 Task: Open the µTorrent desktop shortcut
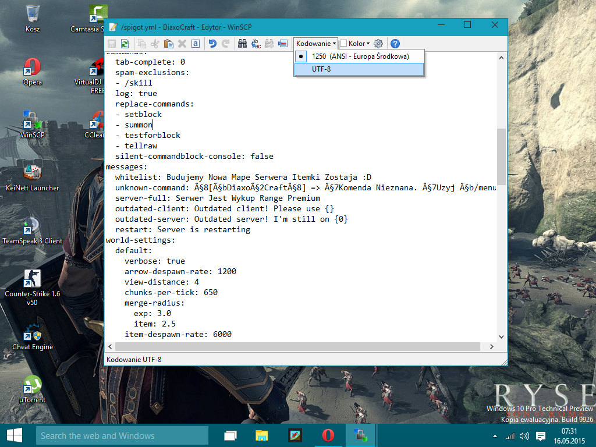33,389
